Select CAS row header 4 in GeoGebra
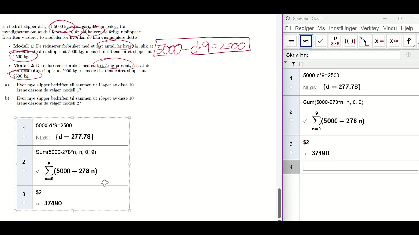The image size is (419, 235). click(291, 167)
